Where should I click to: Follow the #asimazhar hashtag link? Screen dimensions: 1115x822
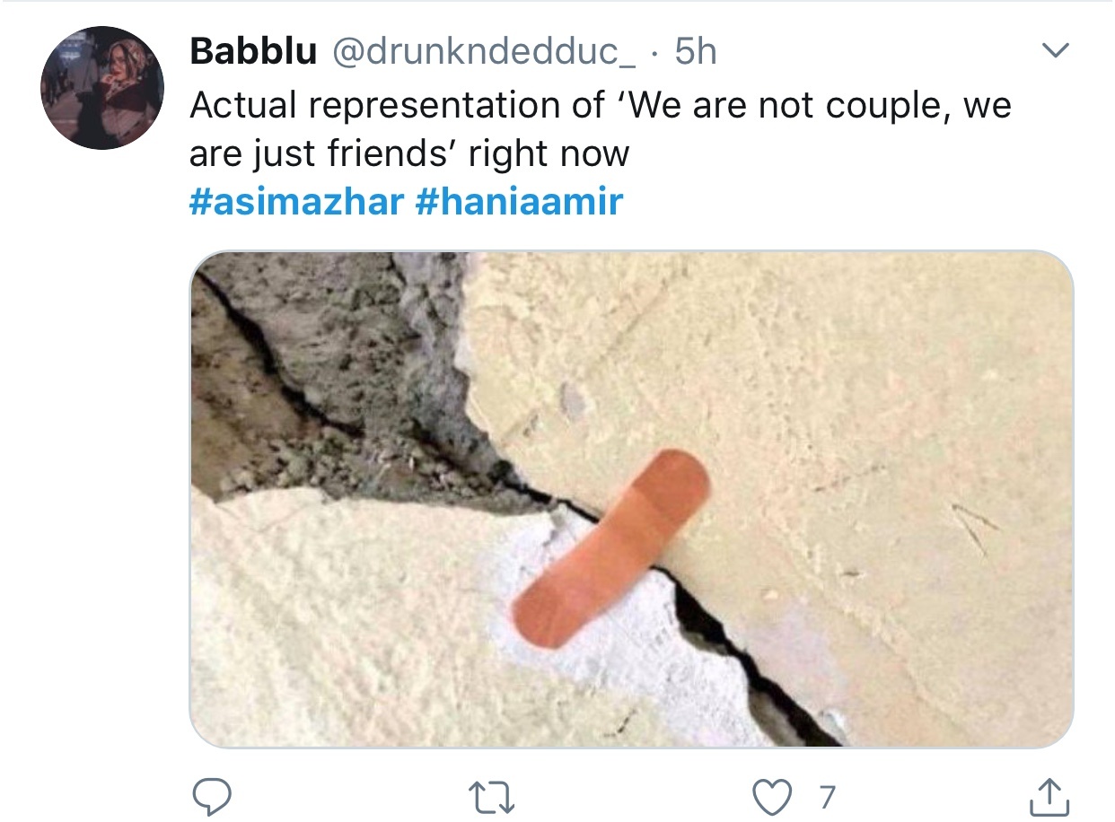click(x=296, y=202)
